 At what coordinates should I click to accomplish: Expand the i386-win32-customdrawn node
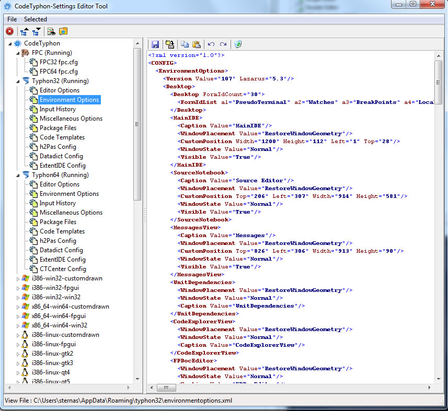18,278
